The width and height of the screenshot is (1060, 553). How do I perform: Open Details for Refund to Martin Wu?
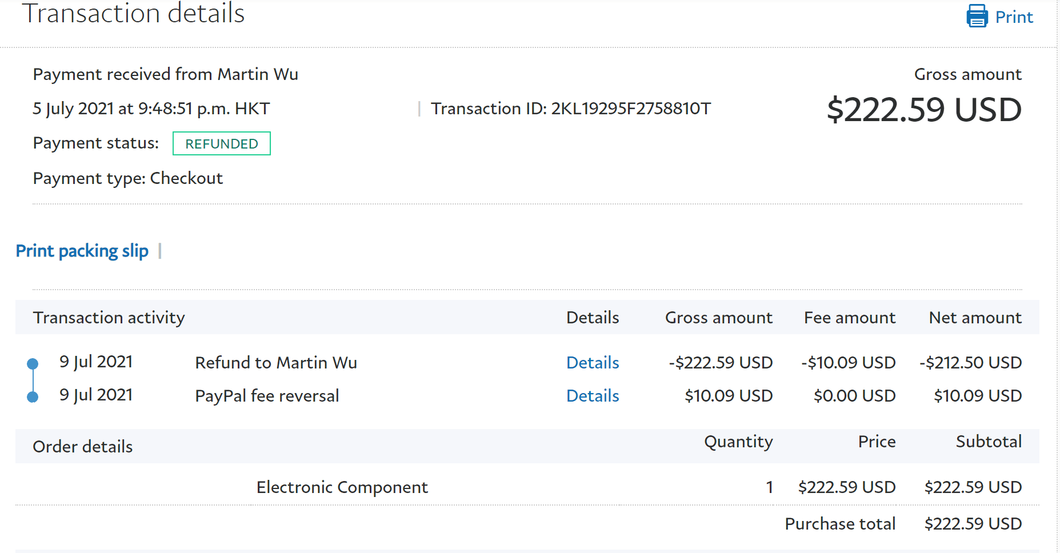tap(593, 363)
